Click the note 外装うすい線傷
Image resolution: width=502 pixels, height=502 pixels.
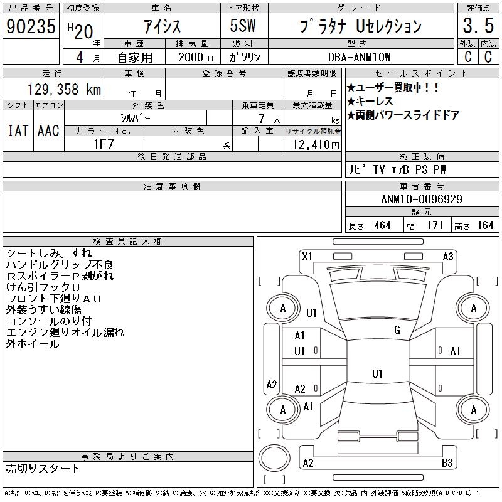click(43, 310)
